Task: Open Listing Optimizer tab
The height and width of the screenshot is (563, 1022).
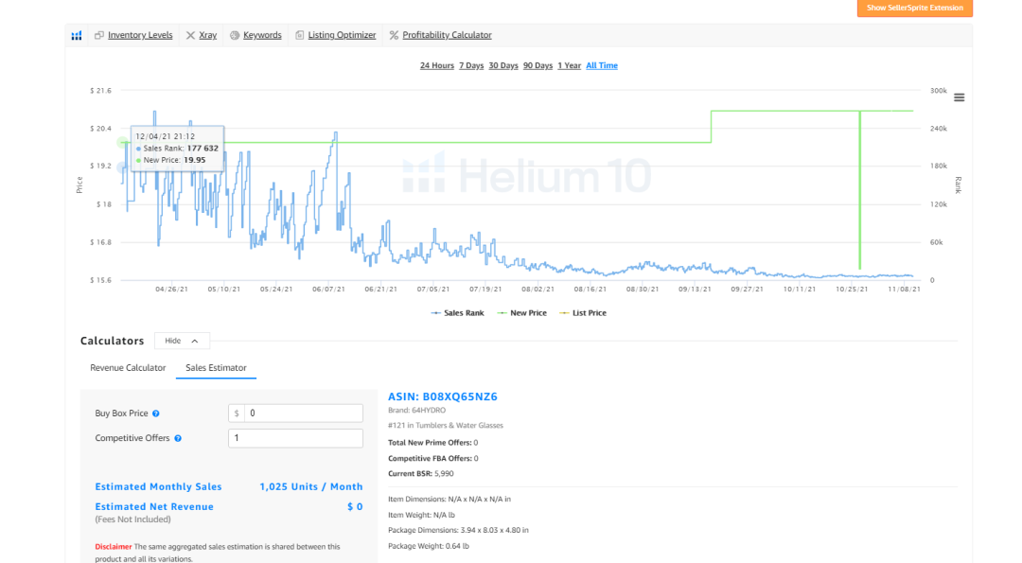Action: click(x=342, y=35)
